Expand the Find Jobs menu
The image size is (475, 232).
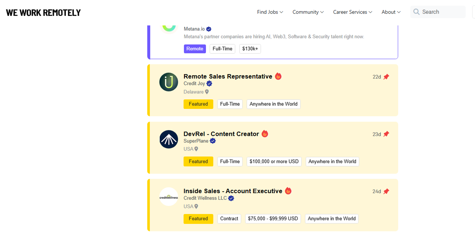pyautogui.click(x=270, y=12)
